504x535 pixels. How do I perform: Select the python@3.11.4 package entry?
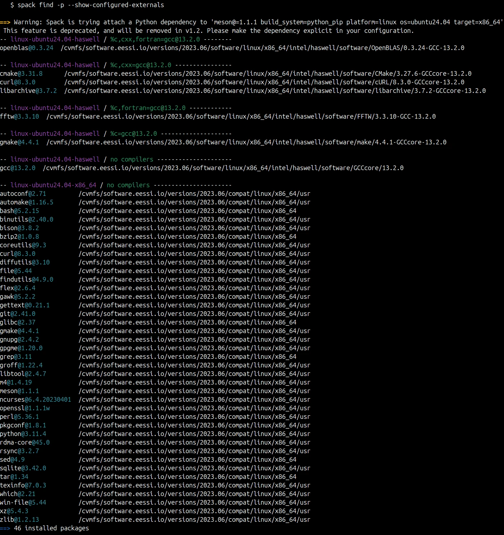pos(22,434)
